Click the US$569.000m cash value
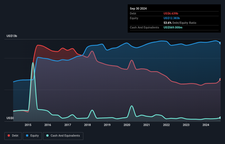 point(173,27)
